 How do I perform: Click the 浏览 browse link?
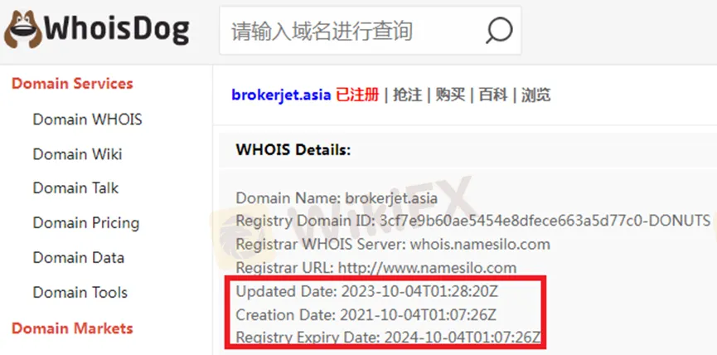(536, 95)
